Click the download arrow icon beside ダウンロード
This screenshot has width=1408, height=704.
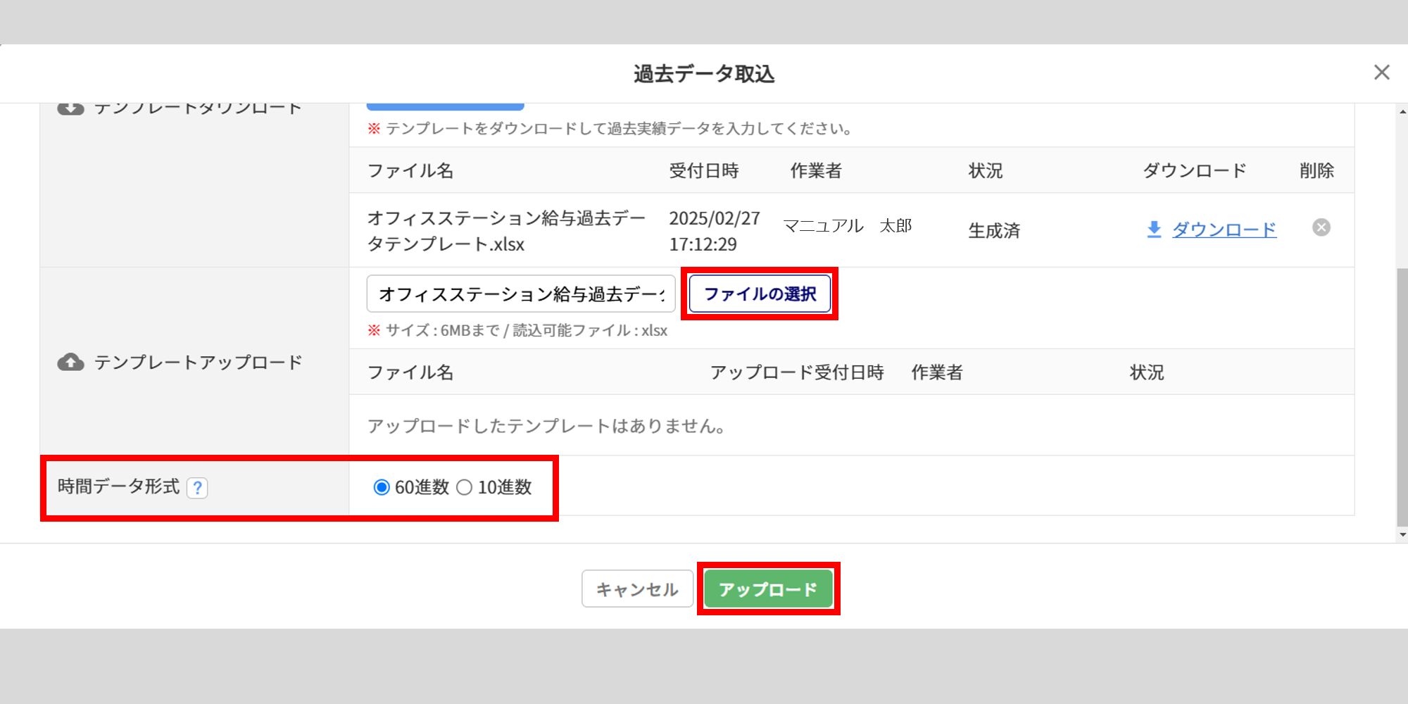[1154, 230]
